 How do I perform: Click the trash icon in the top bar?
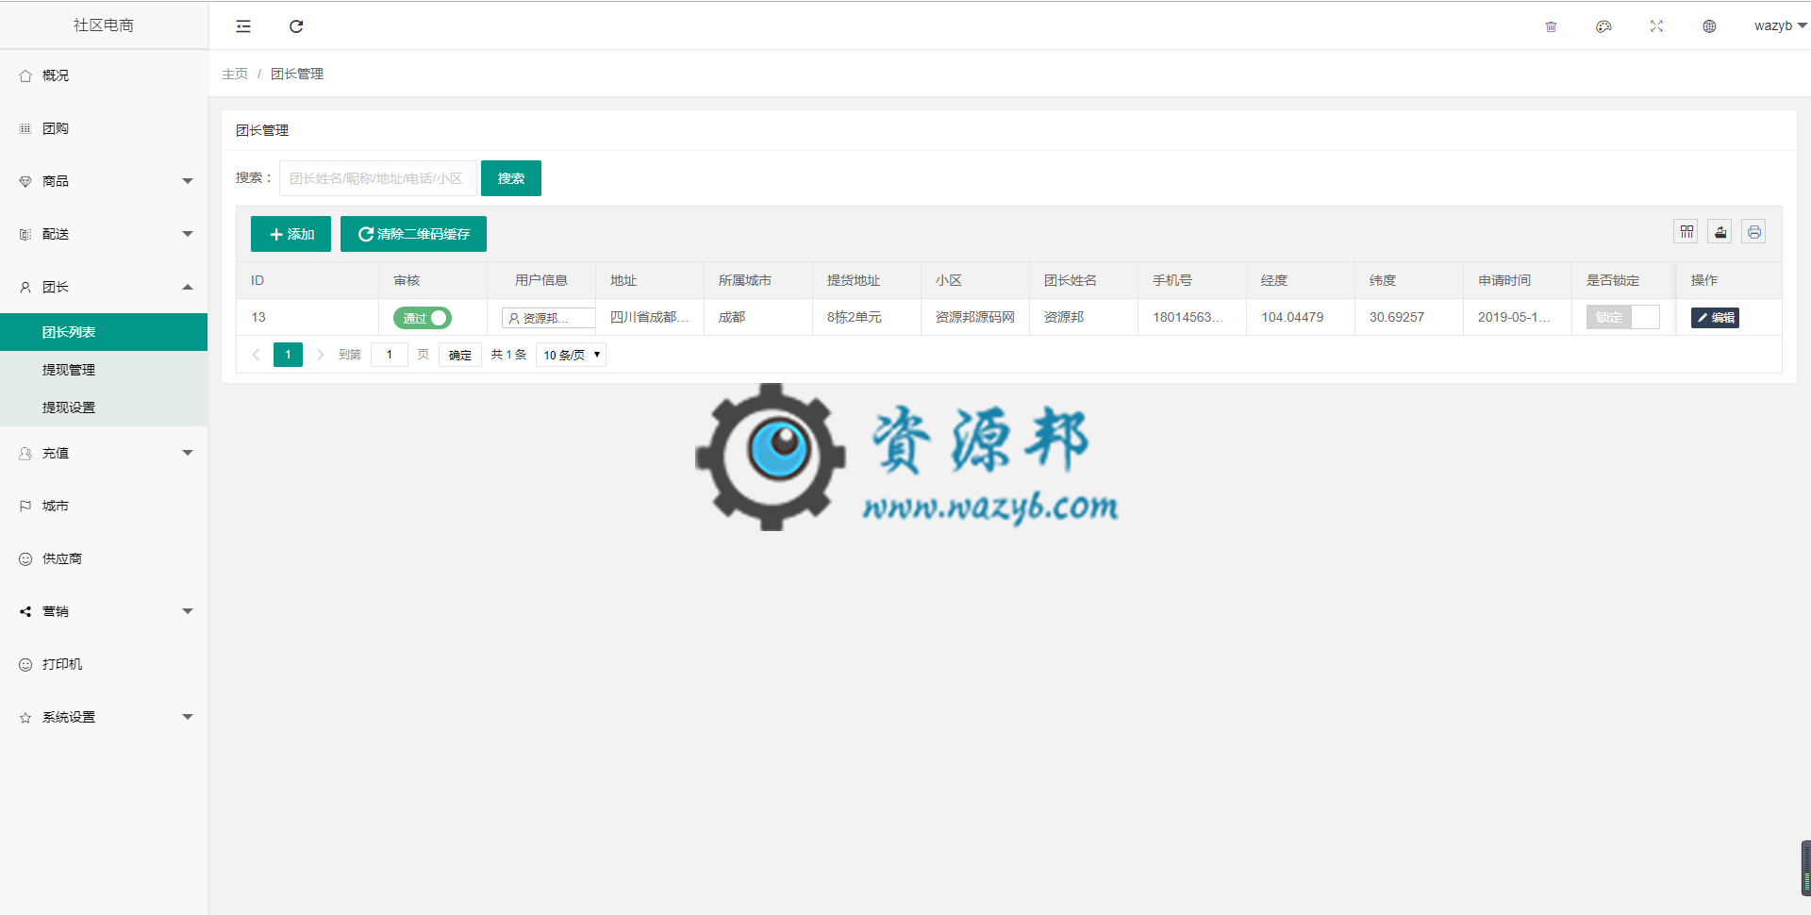click(1551, 26)
